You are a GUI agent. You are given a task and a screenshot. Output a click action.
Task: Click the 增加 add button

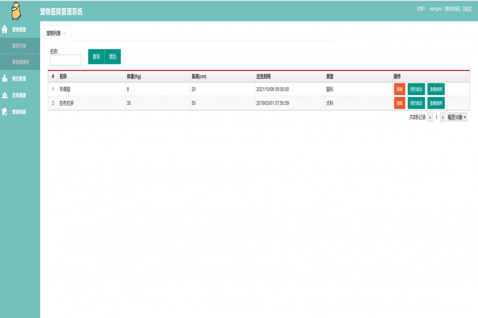tap(112, 57)
